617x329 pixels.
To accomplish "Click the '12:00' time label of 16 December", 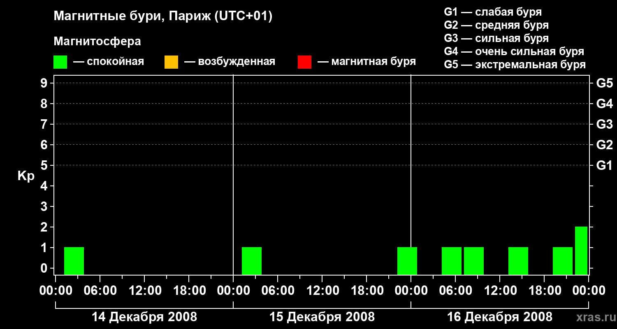I will tap(500, 291).
